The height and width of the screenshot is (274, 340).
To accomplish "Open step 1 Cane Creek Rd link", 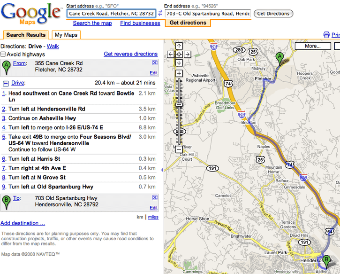I will (4, 94).
